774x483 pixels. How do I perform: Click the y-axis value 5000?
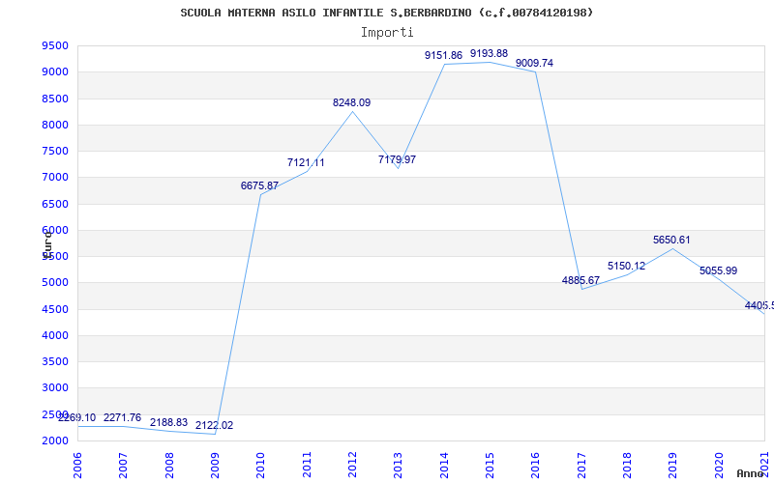55,283
